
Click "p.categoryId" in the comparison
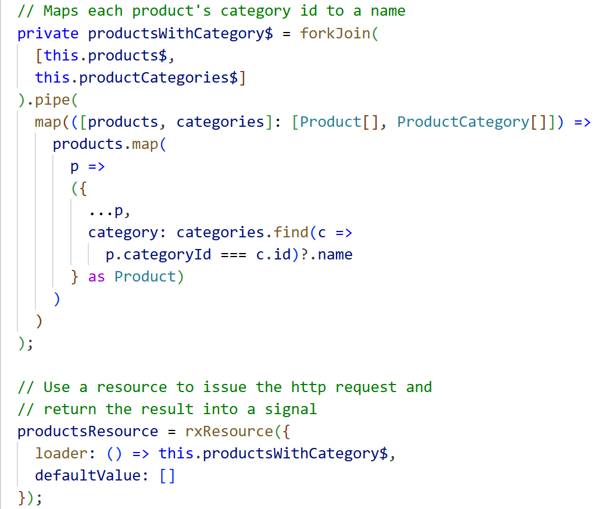158,255
